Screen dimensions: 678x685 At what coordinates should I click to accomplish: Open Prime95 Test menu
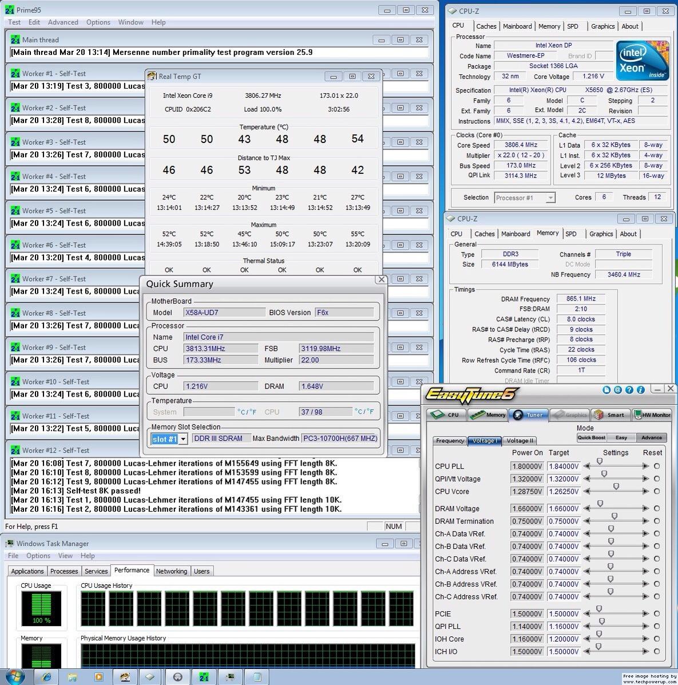[14, 22]
